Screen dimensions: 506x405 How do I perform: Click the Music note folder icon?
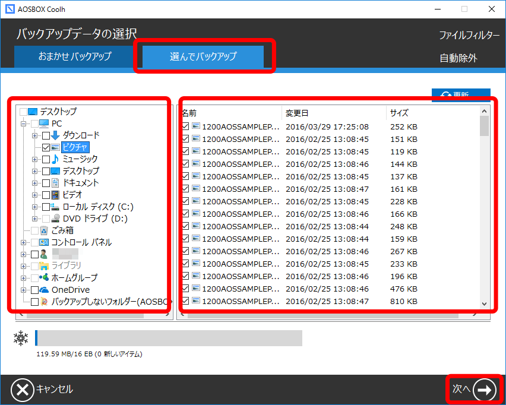click(55, 159)
